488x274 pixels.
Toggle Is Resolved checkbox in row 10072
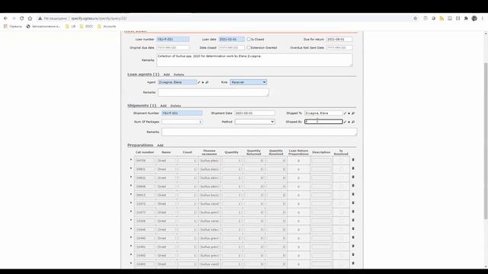[x=341, y=204]
